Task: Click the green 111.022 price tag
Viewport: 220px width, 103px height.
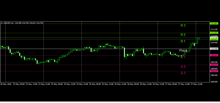Action: pos(214,33)
